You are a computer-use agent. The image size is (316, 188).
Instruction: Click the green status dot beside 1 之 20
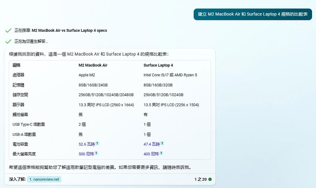coord(210,179)
